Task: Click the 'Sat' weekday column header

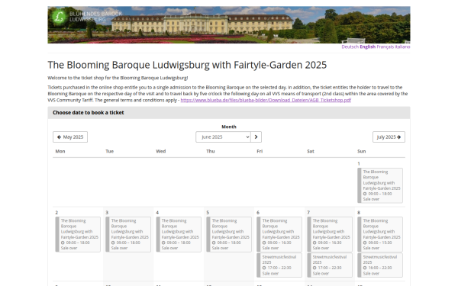Action: coord(311,151)
